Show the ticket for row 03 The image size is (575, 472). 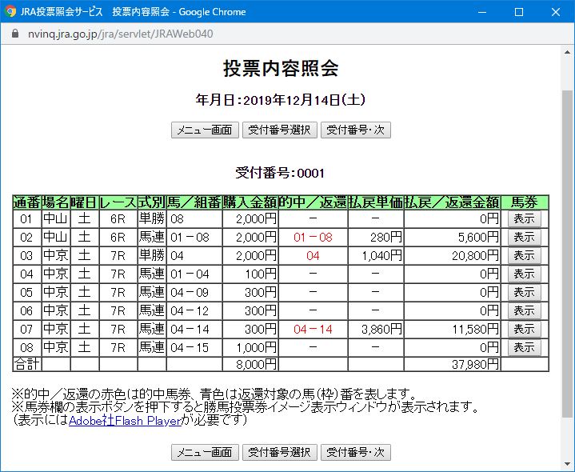click(x=524, y=256)
